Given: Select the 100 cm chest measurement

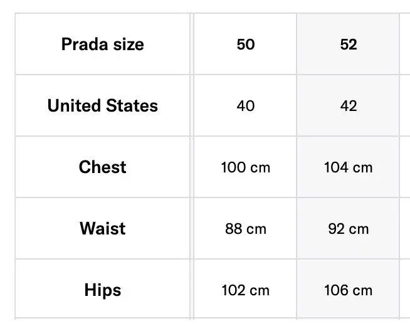Looking at the screenshot, I should point(246,167).
